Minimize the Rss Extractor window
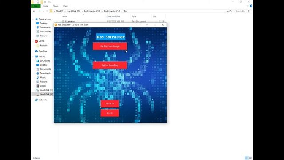284x160 pixels. point(147,25)
